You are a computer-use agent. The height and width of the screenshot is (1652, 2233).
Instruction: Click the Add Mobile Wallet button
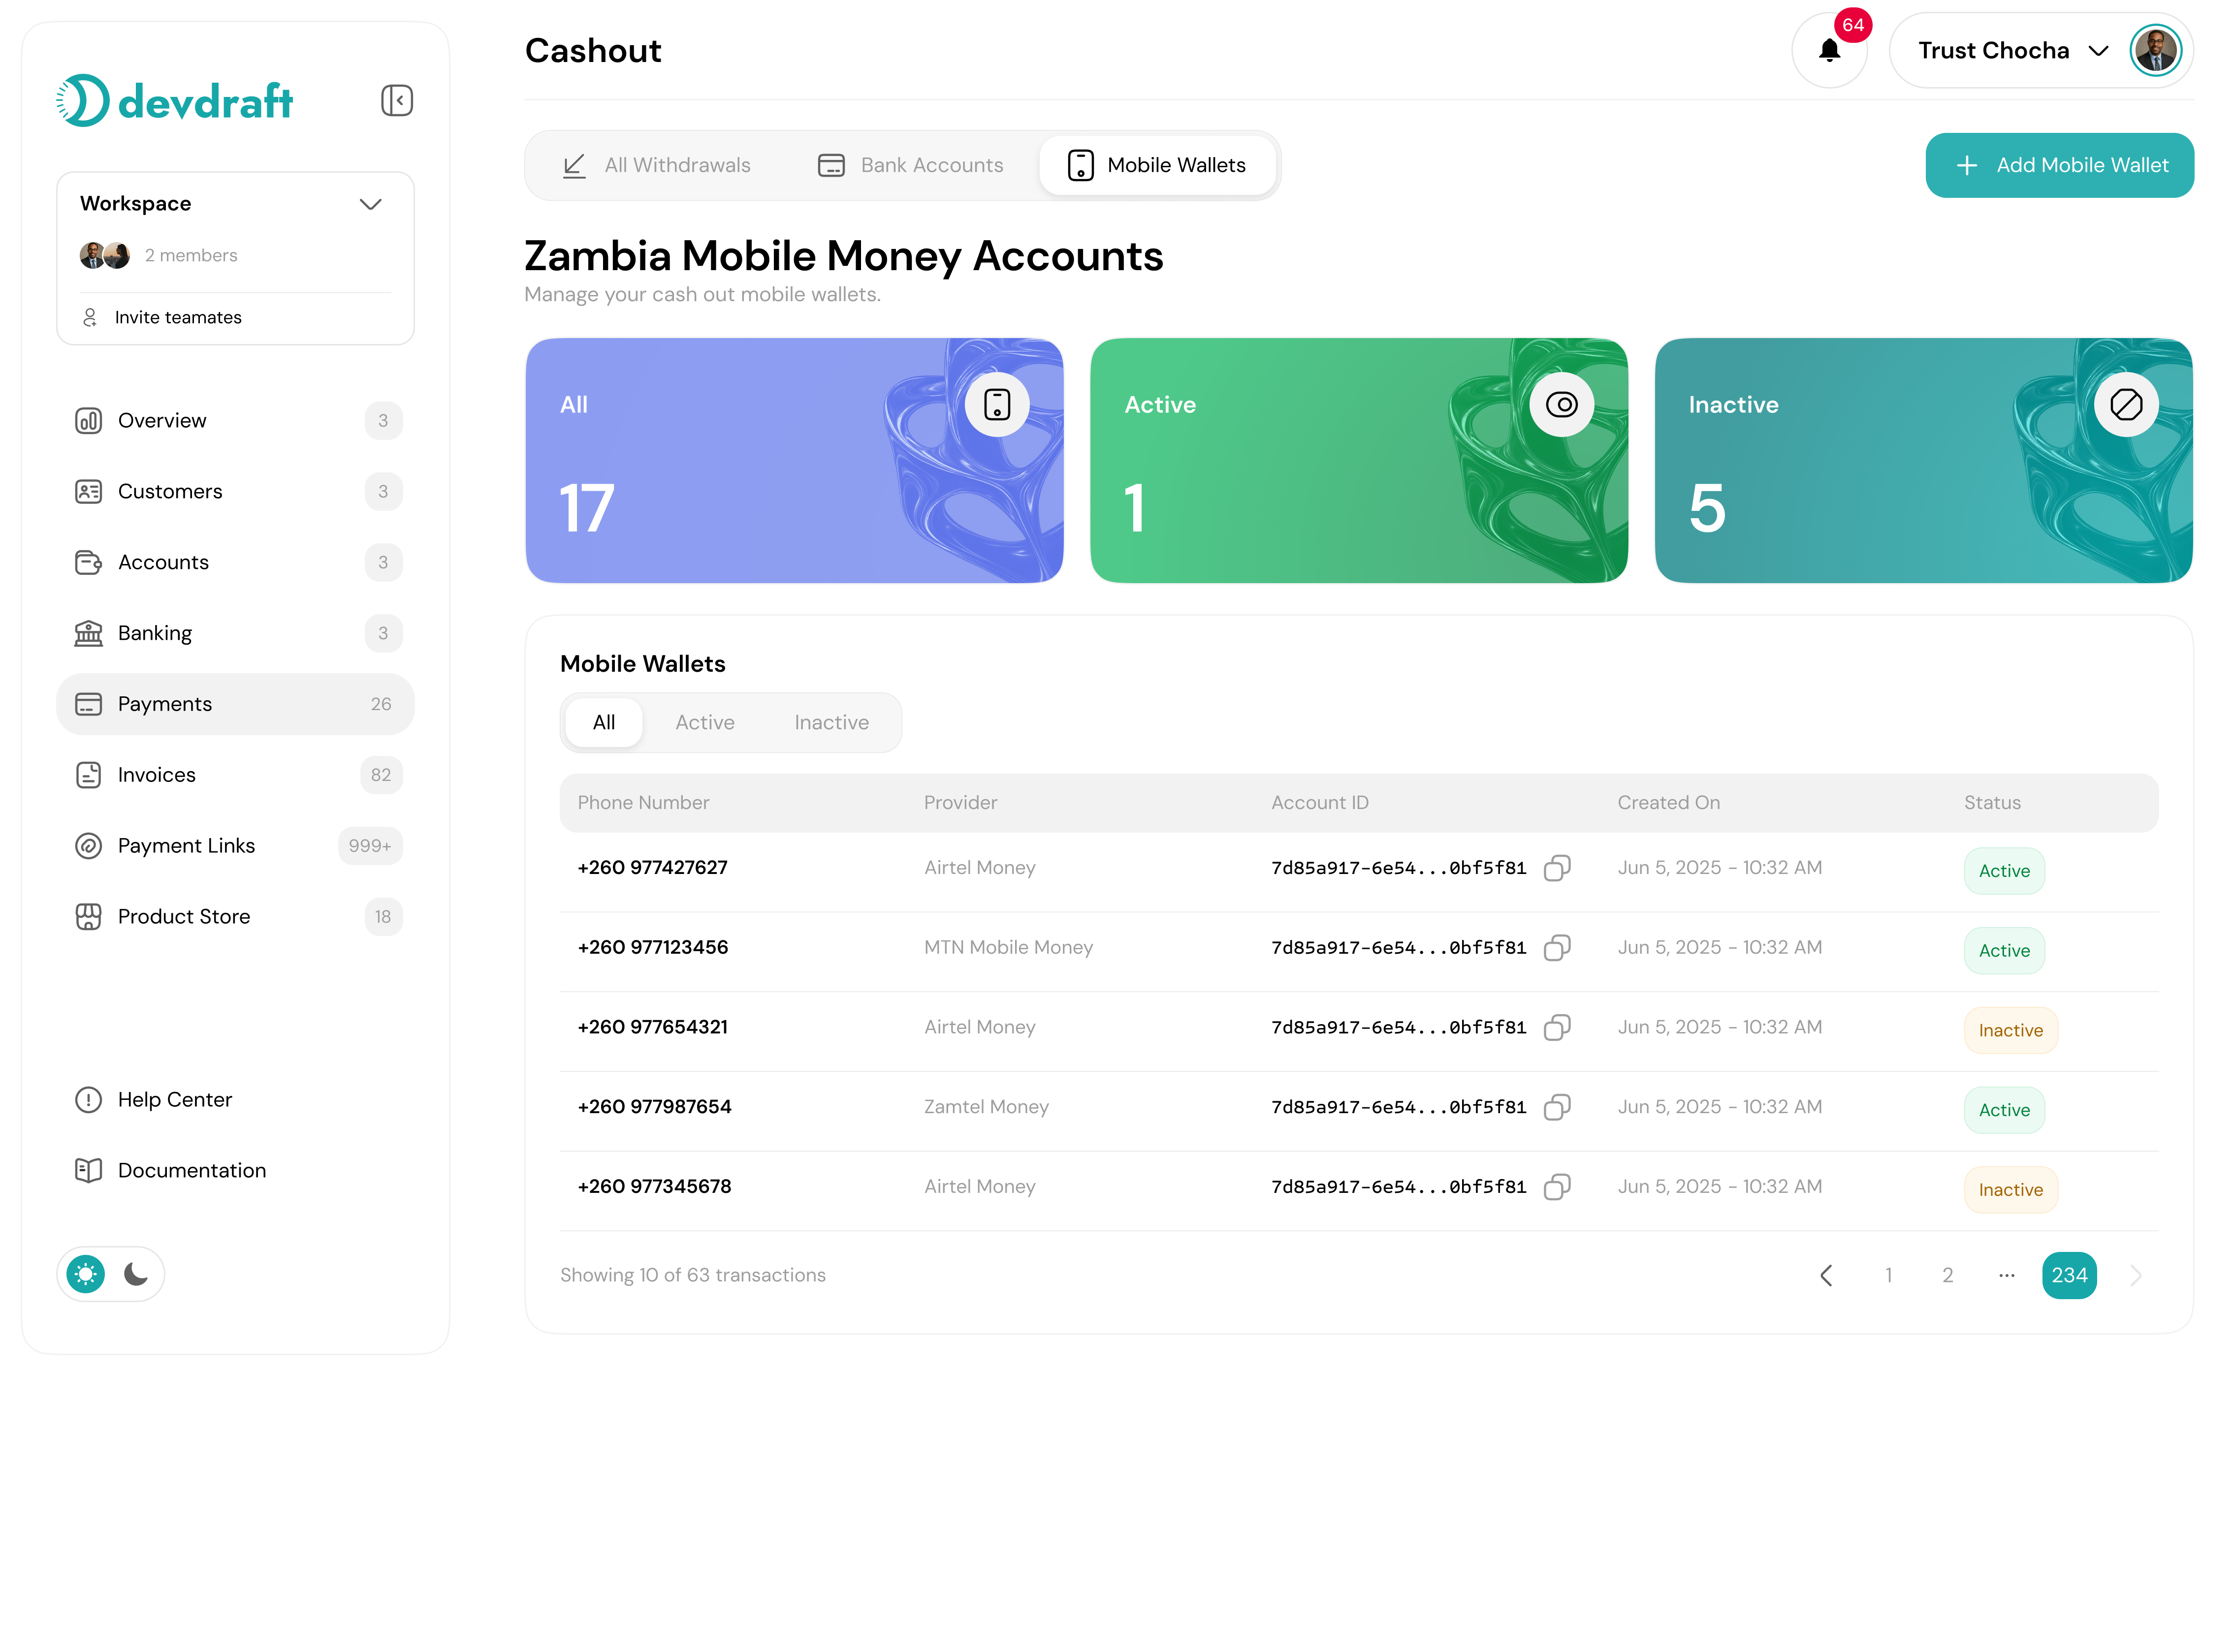(x=2059, y=165)
